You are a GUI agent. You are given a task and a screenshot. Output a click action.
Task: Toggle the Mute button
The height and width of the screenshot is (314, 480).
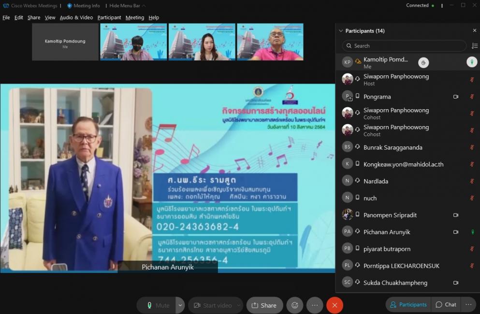tap(157, 305)
